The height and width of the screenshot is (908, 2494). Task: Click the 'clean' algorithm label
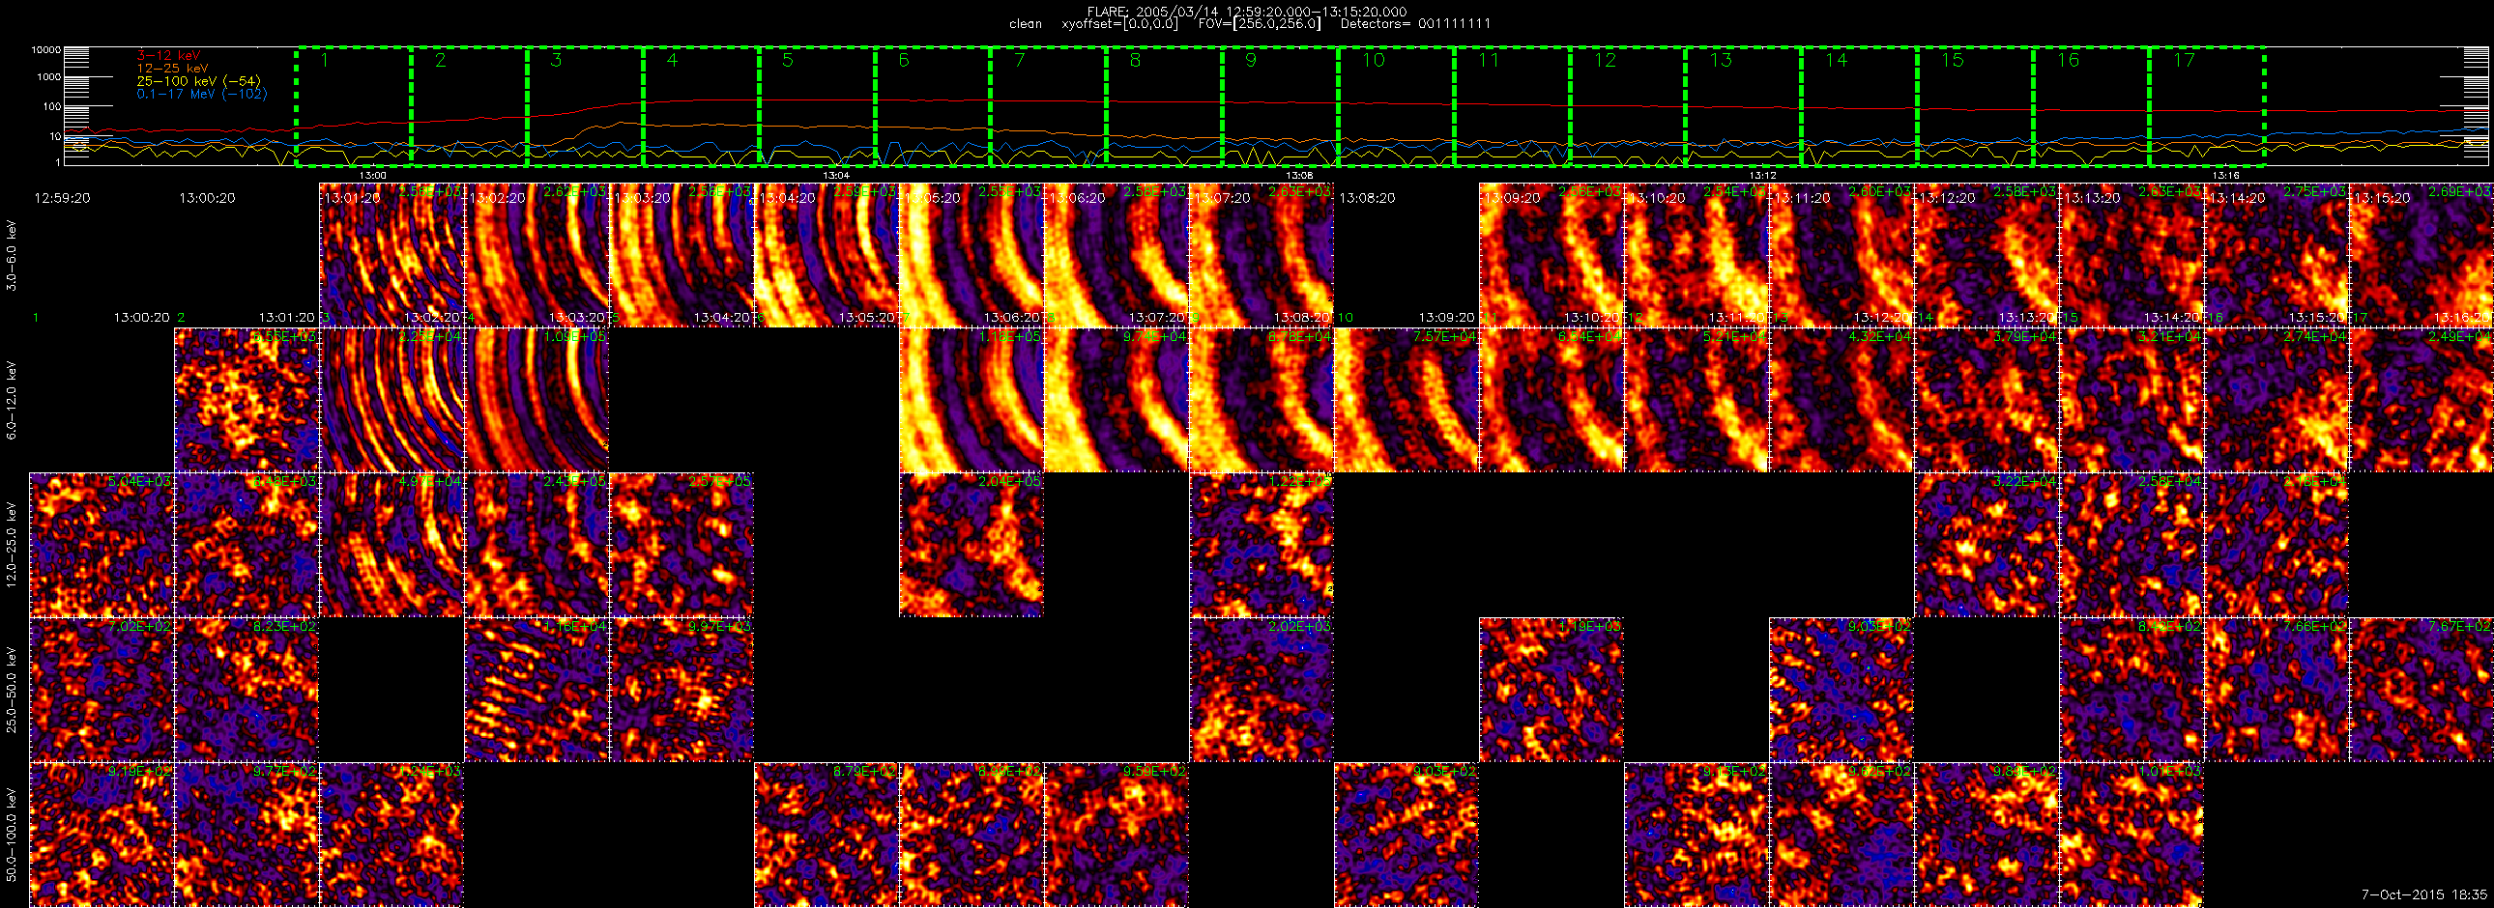[1026, 24]
